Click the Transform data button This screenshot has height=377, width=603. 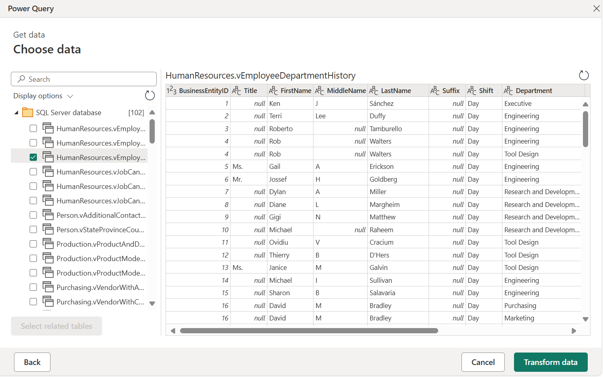pos(550,362)
